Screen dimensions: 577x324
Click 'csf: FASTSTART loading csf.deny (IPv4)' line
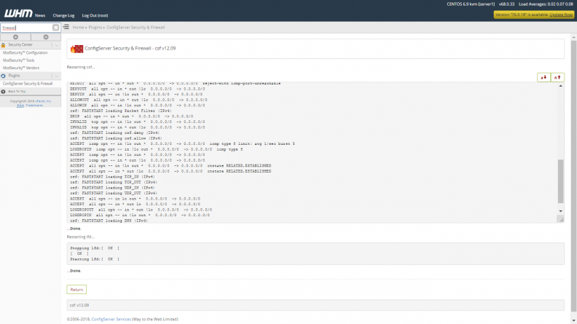coord(115,133)
